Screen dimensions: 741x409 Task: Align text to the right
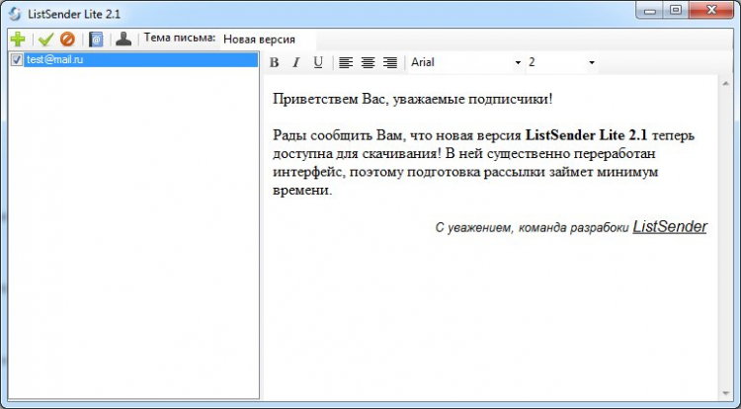(x=390, y=62)
